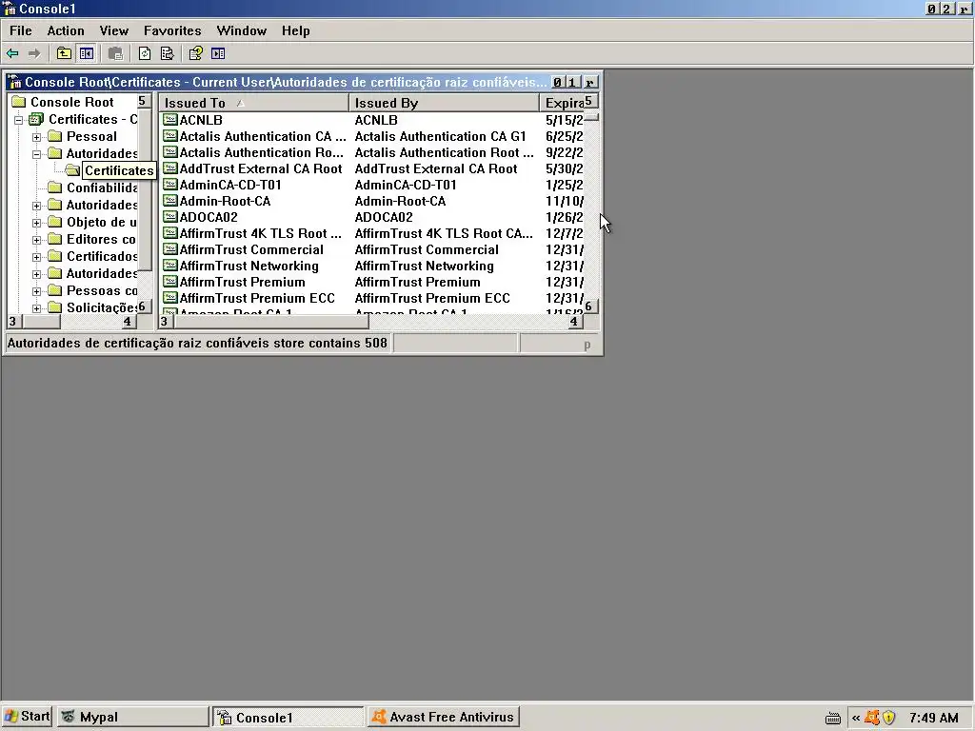This screenshot has height=731, width=975.
Task: Select the Console Root tree item
Action: pyautogui.click(x=72, y=102)
